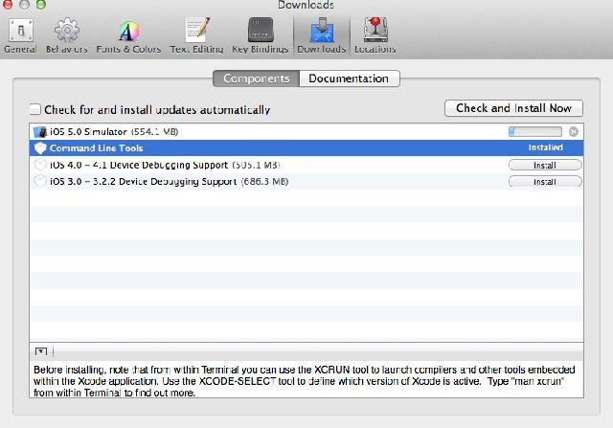Collapse the description pane disclosure triangle
This screenshot has height=428, width=613.
pyautogui.click(x=41, y=351)
